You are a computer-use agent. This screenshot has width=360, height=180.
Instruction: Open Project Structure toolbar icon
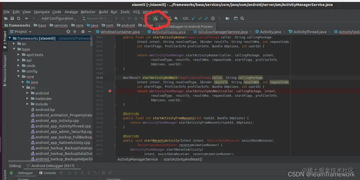click(227, 18)
